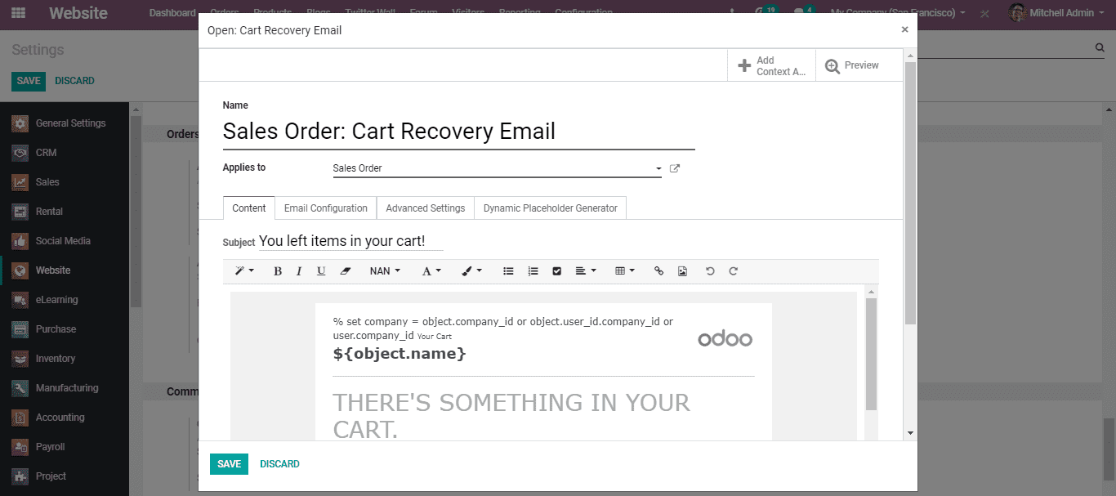Open the background color brush dropdown
Screen dimensions: 1116x496
coord(471,271)
